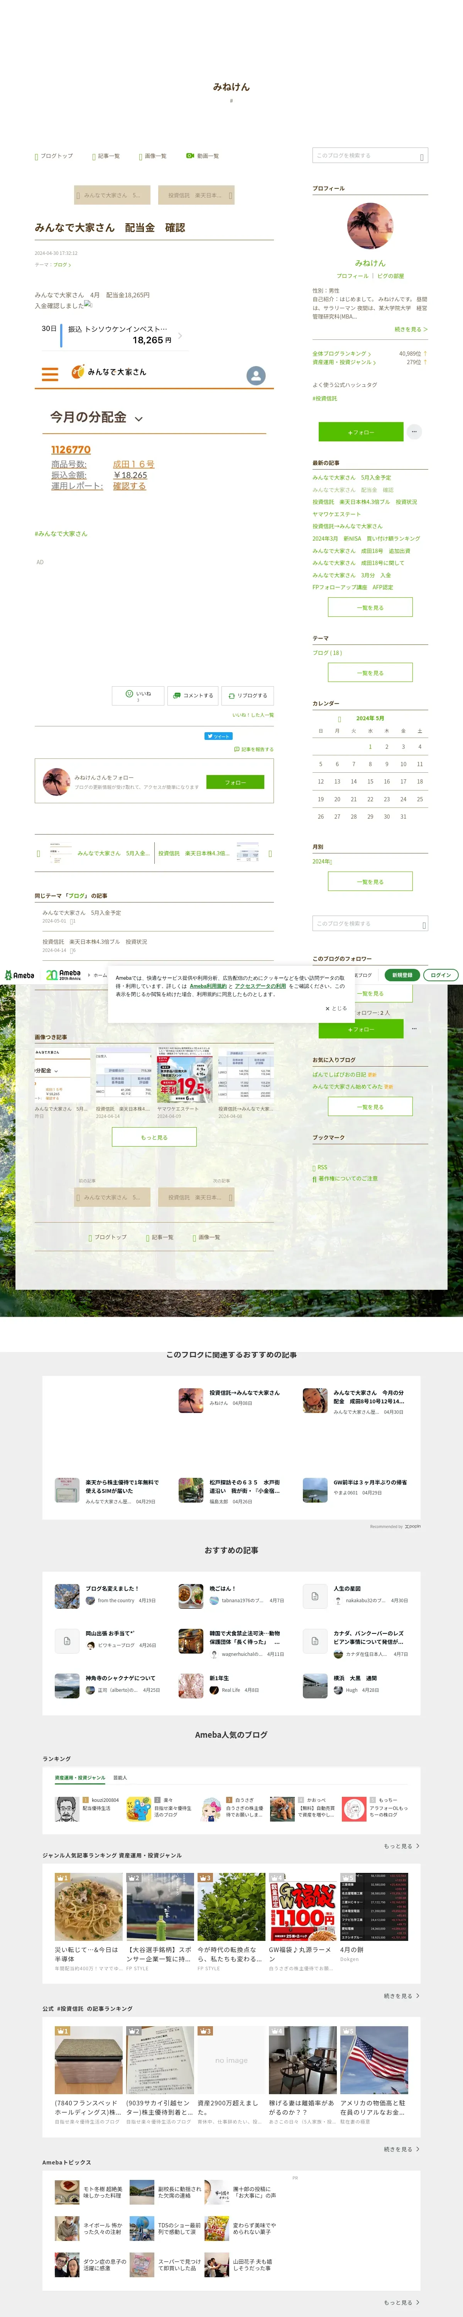Click the 新規登録 button
The height and width of the screenshot is (2317, 463).
[x=402, y=975]
